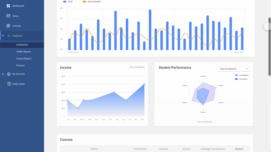Open the Course Report submenu item
Screen dimensions: 271x152
pos(24,58)
